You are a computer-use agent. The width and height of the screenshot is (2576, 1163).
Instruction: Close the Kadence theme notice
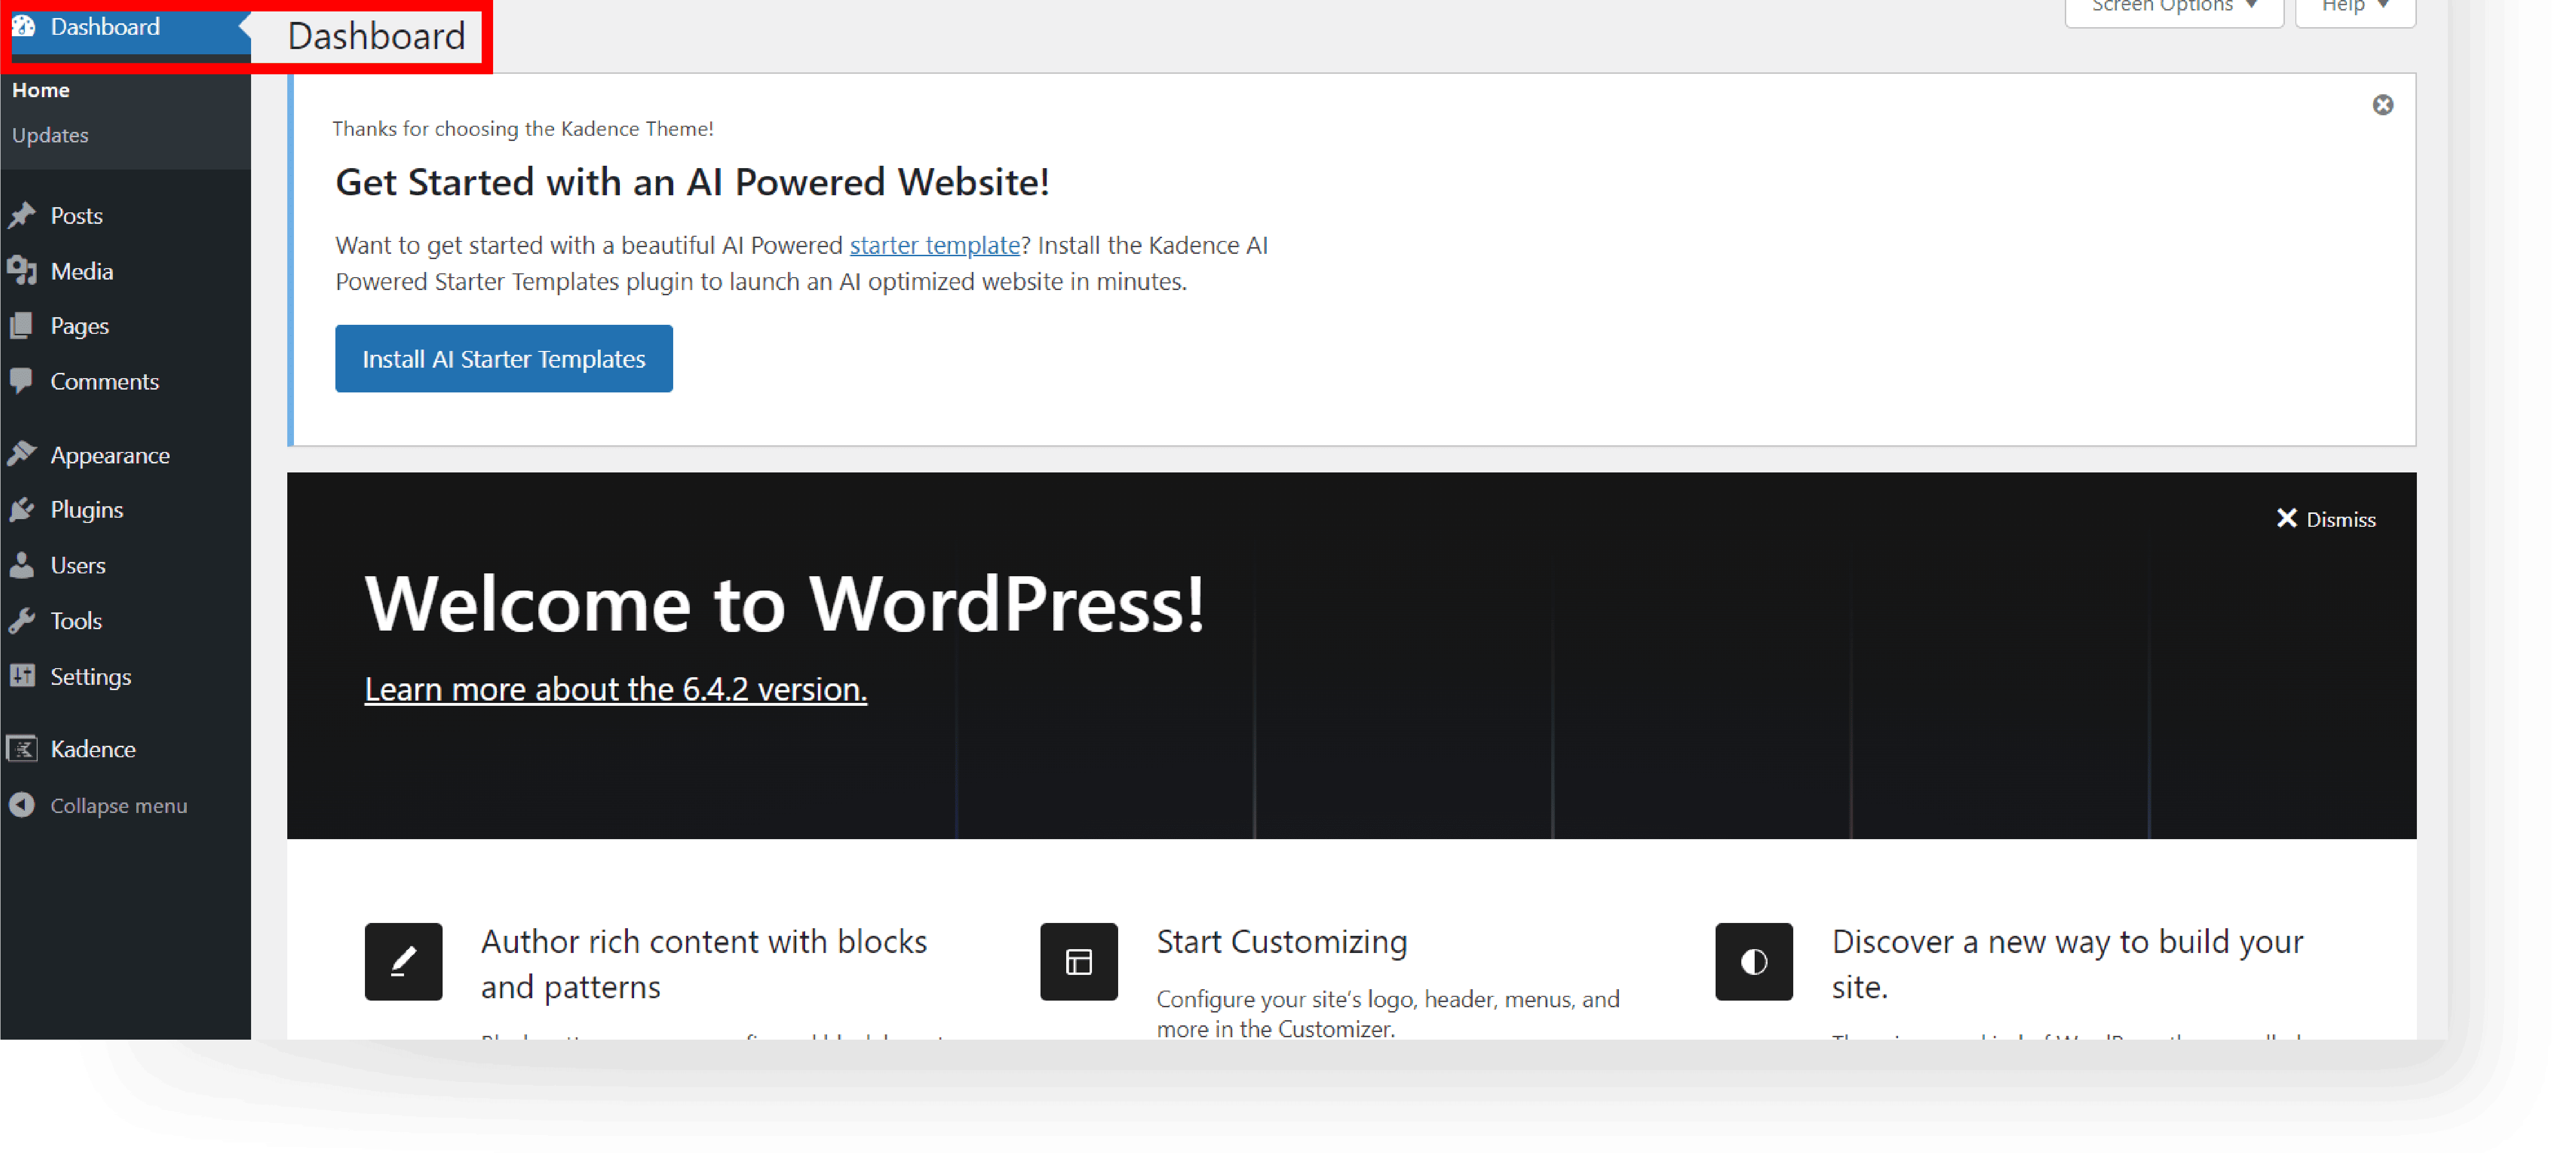[2382, 105]
